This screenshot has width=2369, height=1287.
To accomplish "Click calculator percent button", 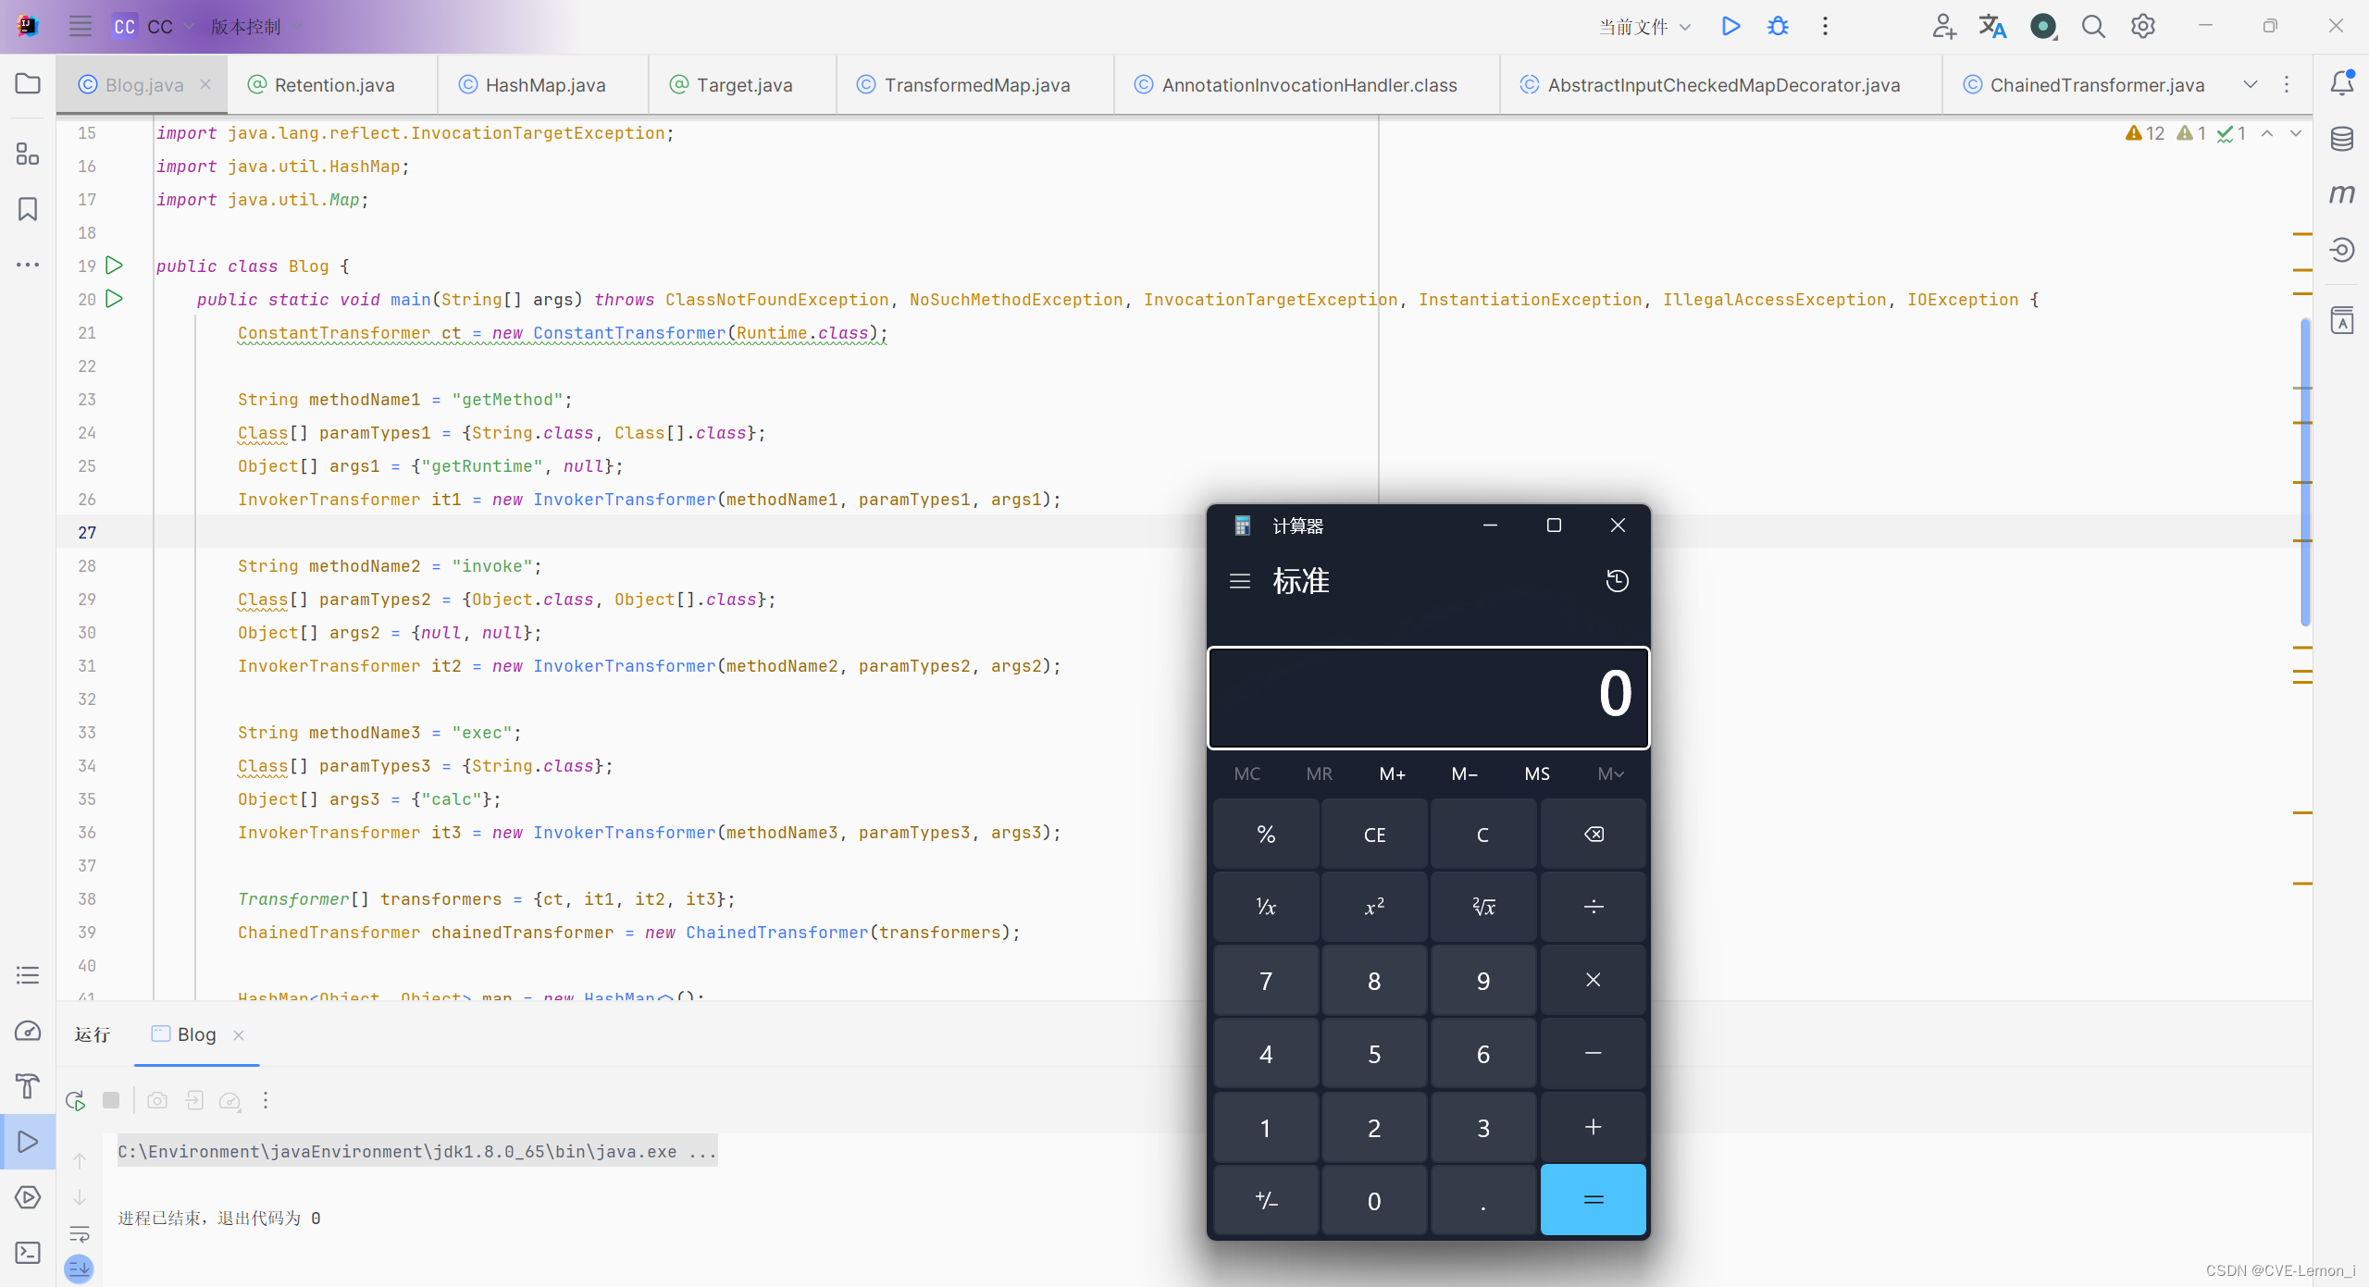I will click(x=1266, y=835).
